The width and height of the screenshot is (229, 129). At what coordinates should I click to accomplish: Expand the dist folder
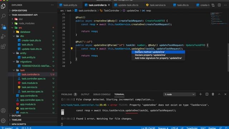tap(21, 19)
